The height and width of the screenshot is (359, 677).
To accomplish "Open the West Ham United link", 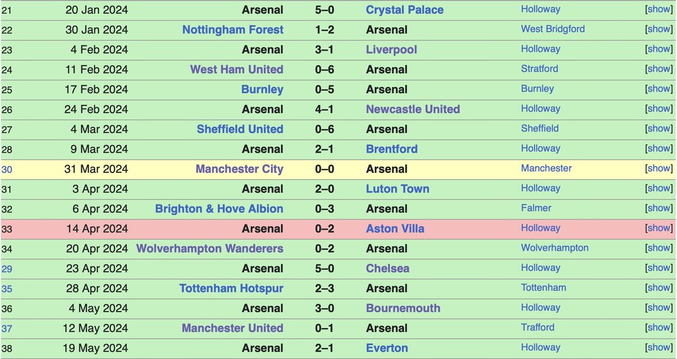I will [x=237, y=70].
